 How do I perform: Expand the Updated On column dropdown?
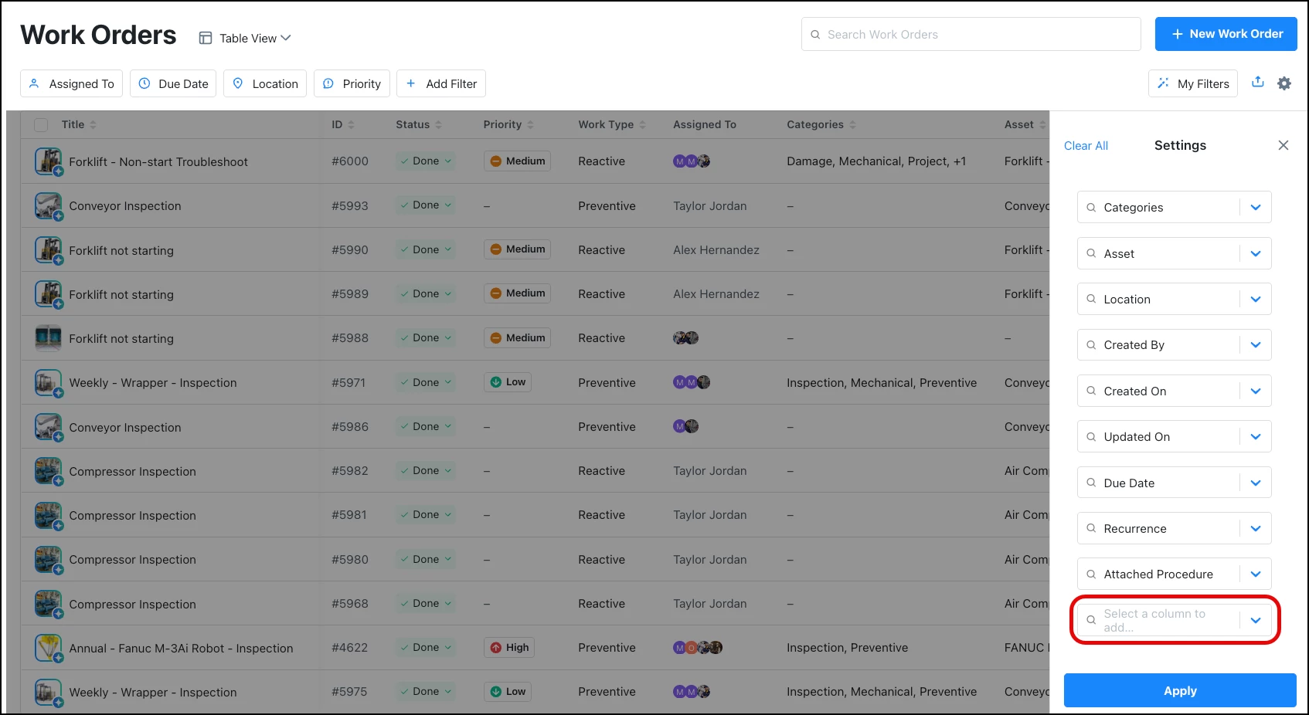tap(1256, 436)
